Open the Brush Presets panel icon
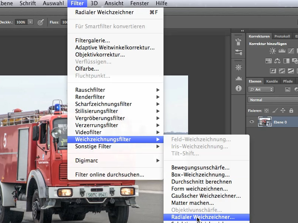Viewport: 298px width, 223px height. pyautogui.click(x=238, y=52)
